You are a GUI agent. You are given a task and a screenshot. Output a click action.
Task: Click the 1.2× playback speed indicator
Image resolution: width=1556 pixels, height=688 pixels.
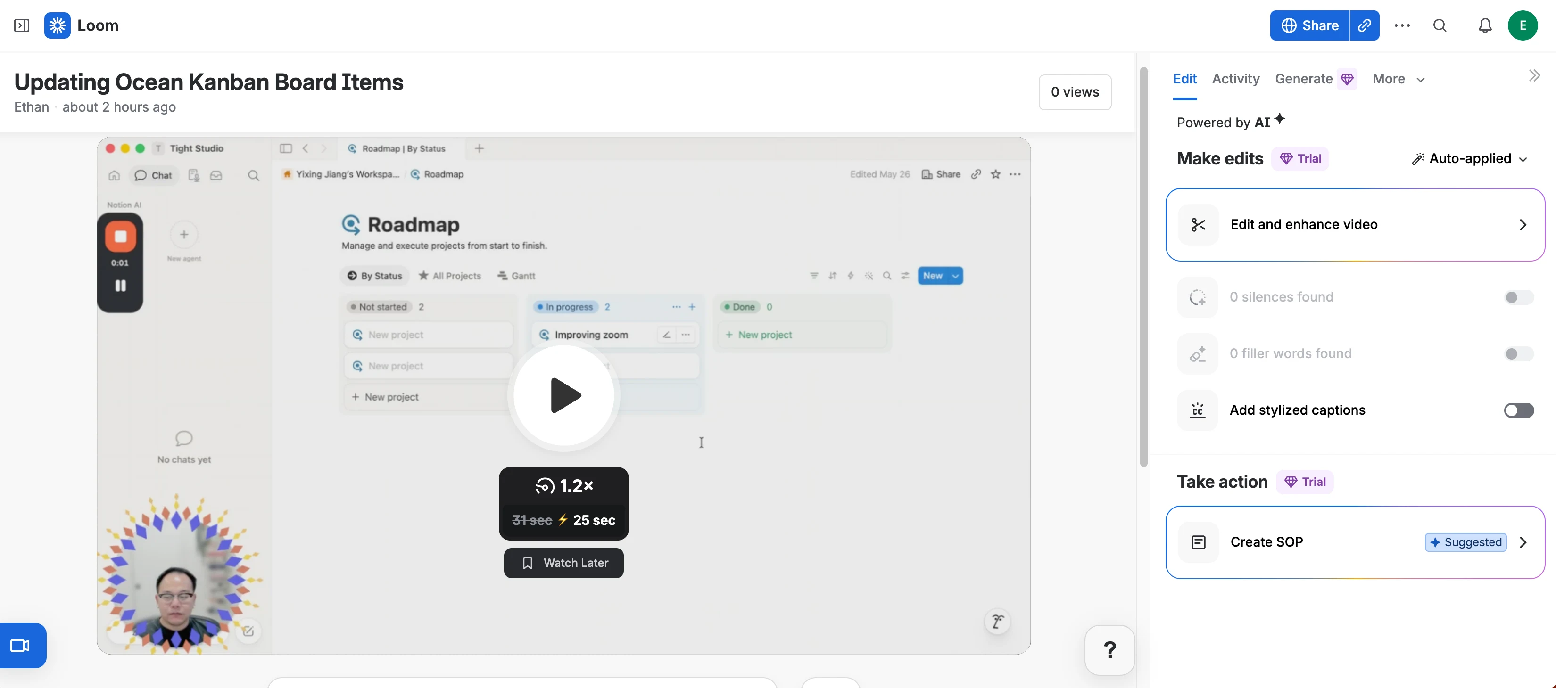tap(564, 485)
